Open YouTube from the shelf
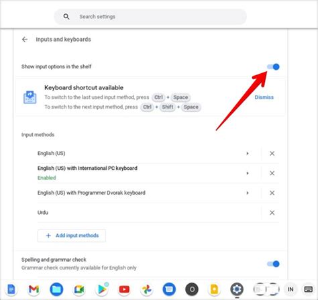Image resolution: width=318 pixels, height=300 pixels. click(124, 289)
